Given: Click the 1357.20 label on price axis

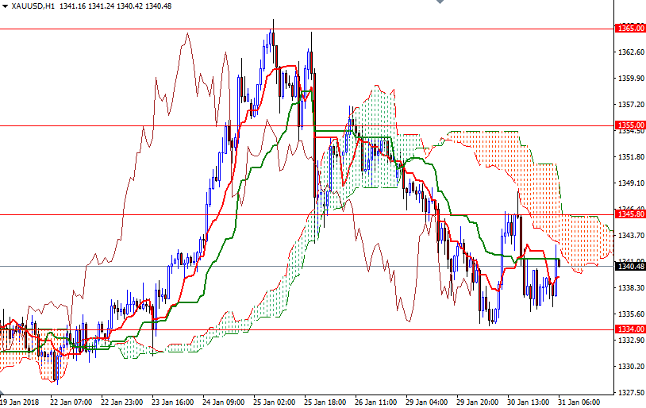Looking at the screenshot, I should click(630, 105).
